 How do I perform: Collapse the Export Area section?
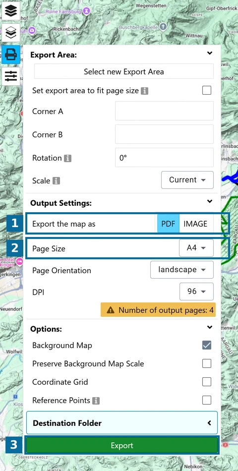tap(210, 53)
